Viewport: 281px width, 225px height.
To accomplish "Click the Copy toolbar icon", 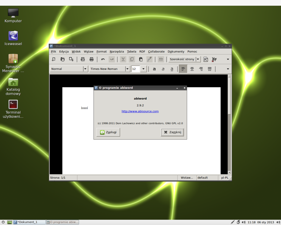I will (x=132, y=59).
